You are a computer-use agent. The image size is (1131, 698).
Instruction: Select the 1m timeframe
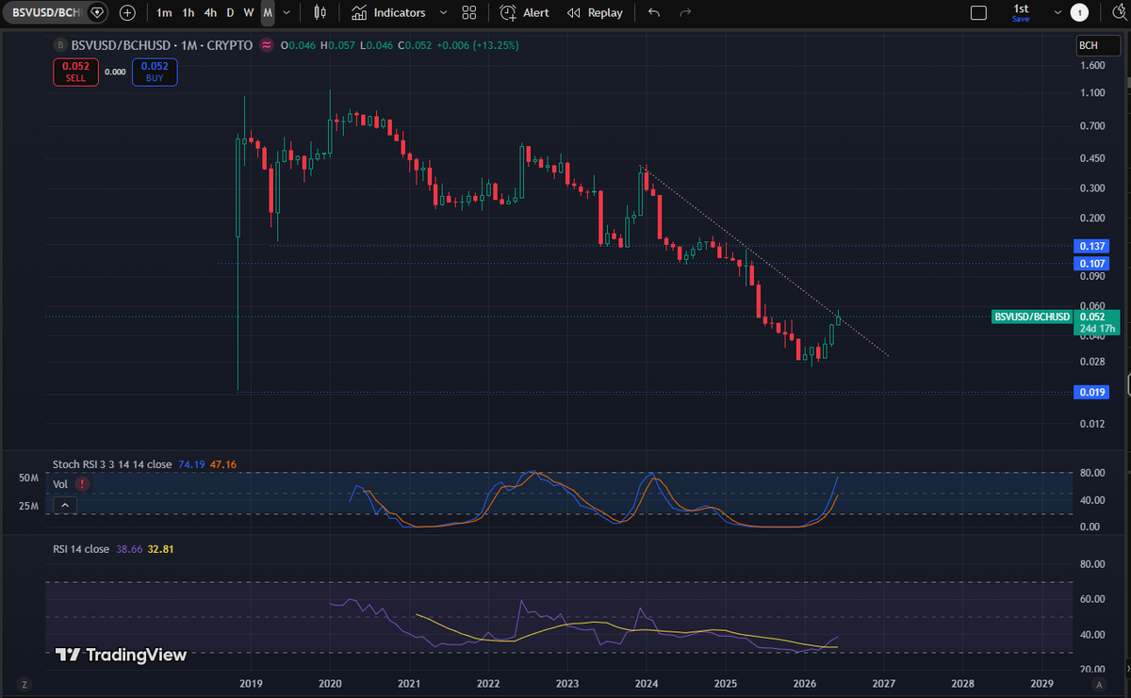tap(164, 13)
